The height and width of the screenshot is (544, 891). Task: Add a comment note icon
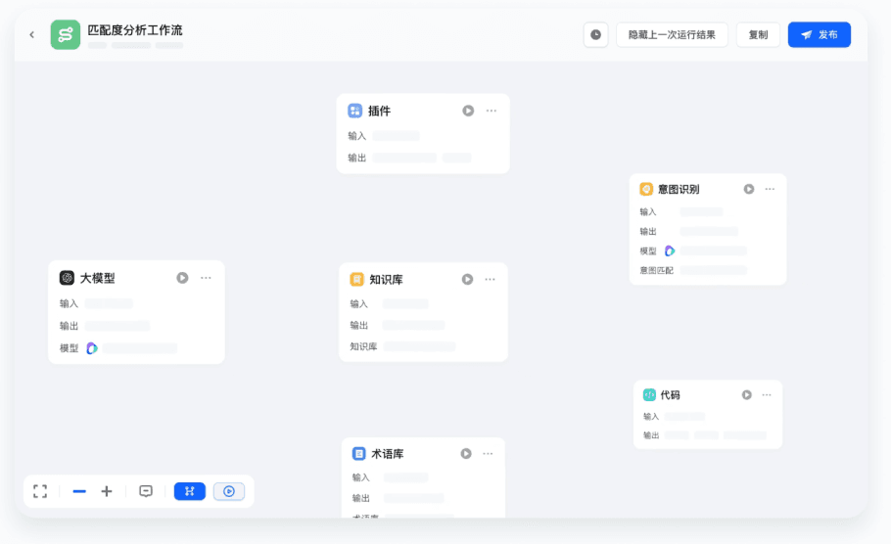click(146, 491)
